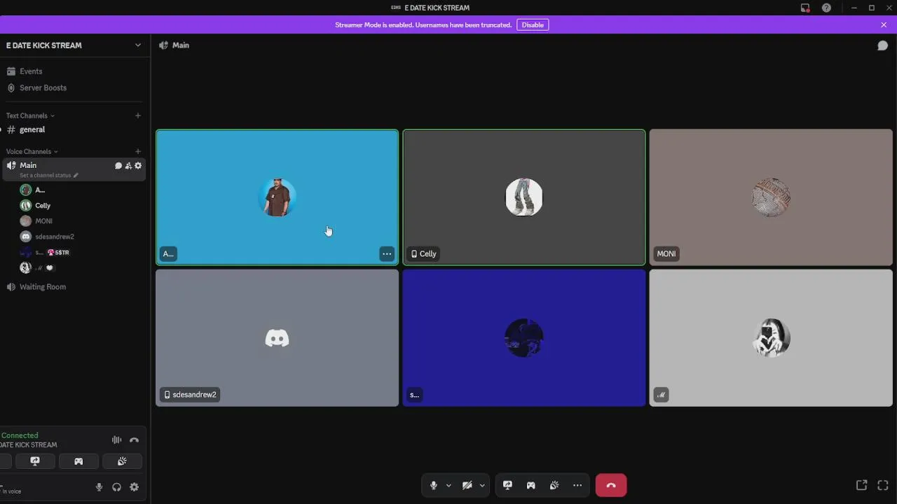Screen dimensions: 897x504
Task: Open Main channel text chat icon
Action: 118,166
